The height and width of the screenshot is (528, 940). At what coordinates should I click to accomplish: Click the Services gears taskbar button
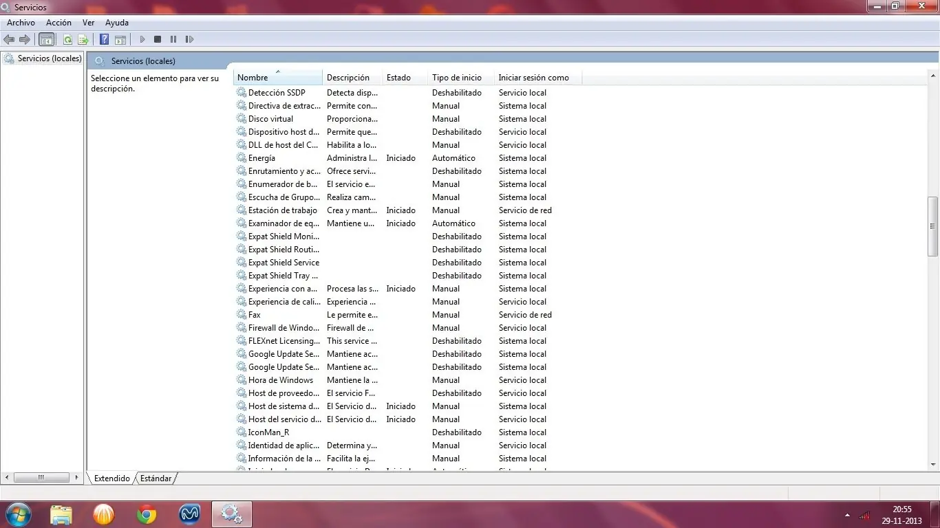[x=232, y=514]
